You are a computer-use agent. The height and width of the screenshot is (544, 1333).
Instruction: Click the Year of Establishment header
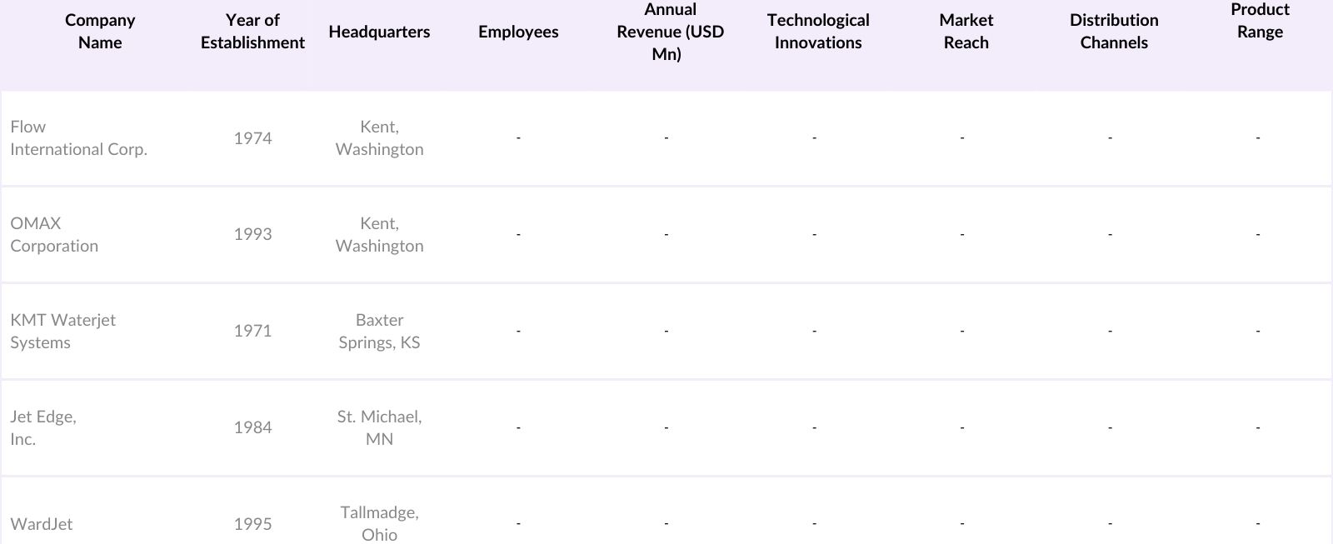coord(252,32)
